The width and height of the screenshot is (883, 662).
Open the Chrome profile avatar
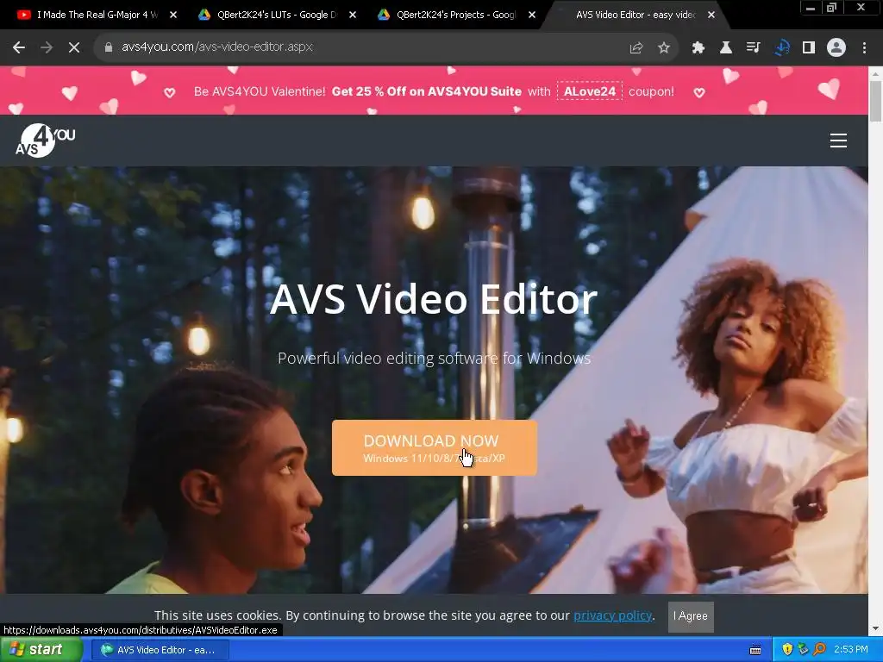[836, 48]
